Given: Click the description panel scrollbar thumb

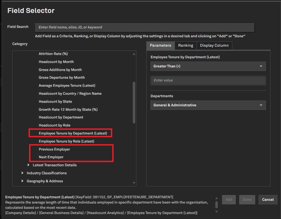Looking at the screenshot, I should (216, 205).
